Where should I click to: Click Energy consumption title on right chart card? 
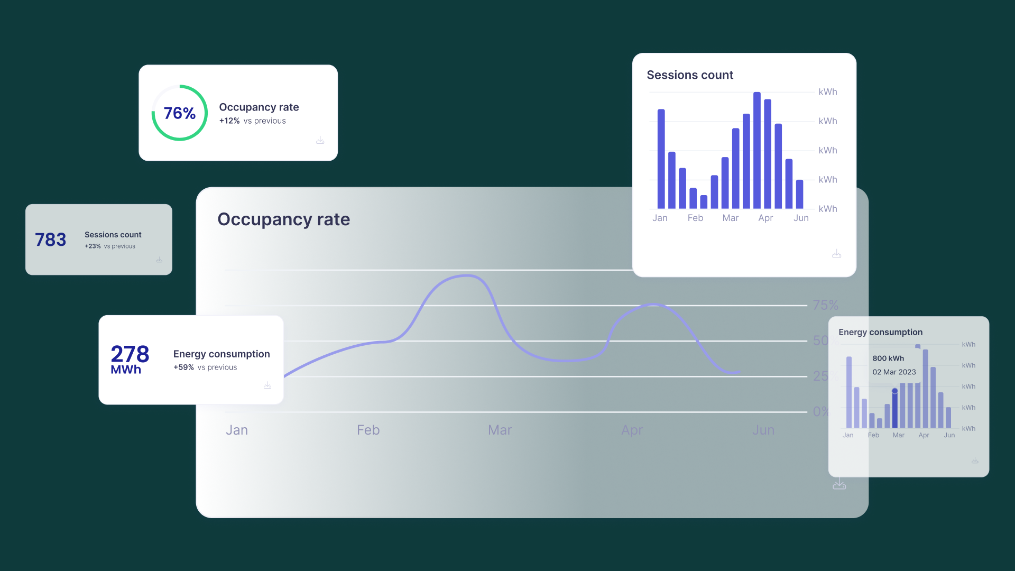tap(880, 332)
